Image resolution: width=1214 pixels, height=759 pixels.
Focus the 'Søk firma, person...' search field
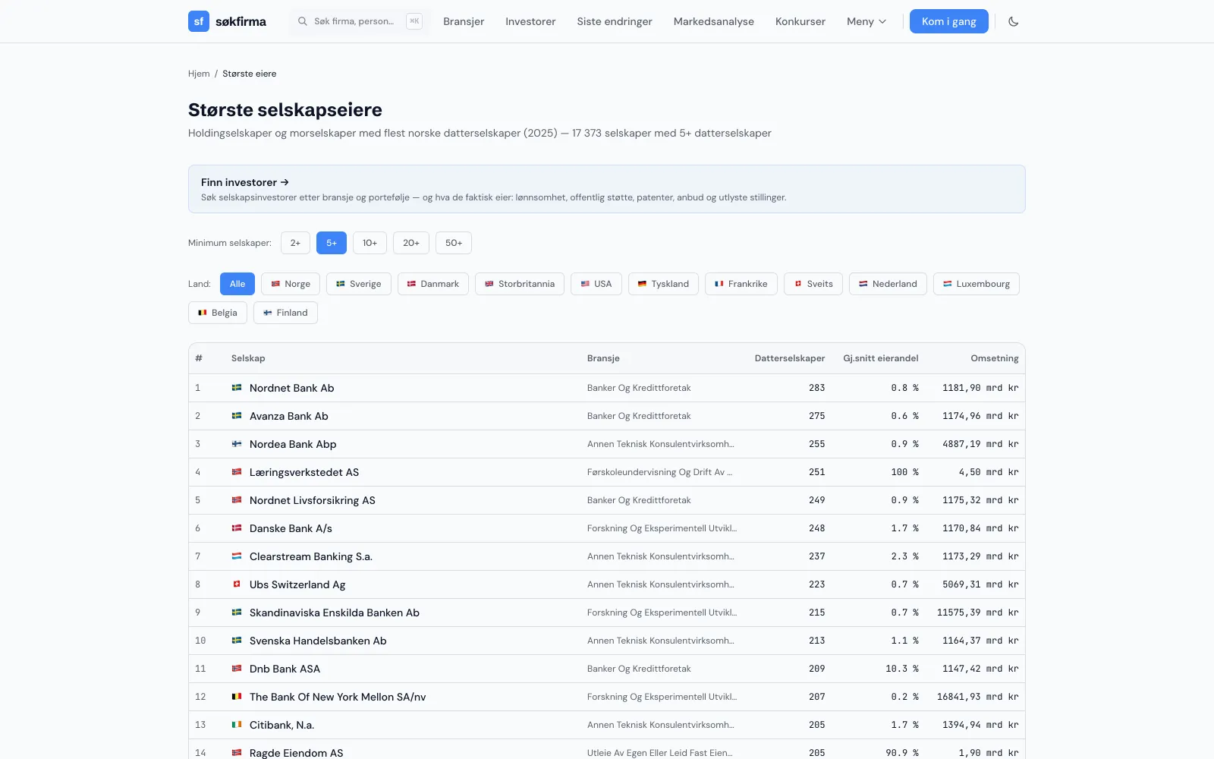coord(360,21)
